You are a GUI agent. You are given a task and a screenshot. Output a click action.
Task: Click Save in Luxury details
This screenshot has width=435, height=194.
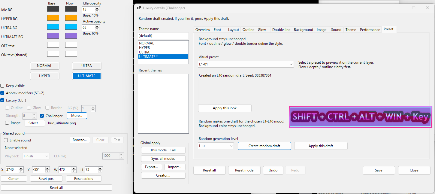tap(379, 170)
